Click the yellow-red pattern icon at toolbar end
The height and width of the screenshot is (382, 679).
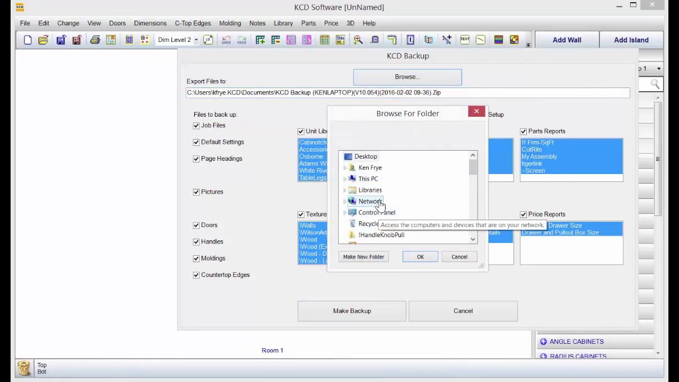tap(514, 40)
